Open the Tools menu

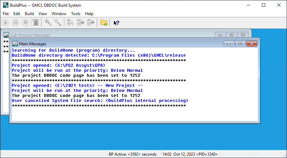pos(76,14)
